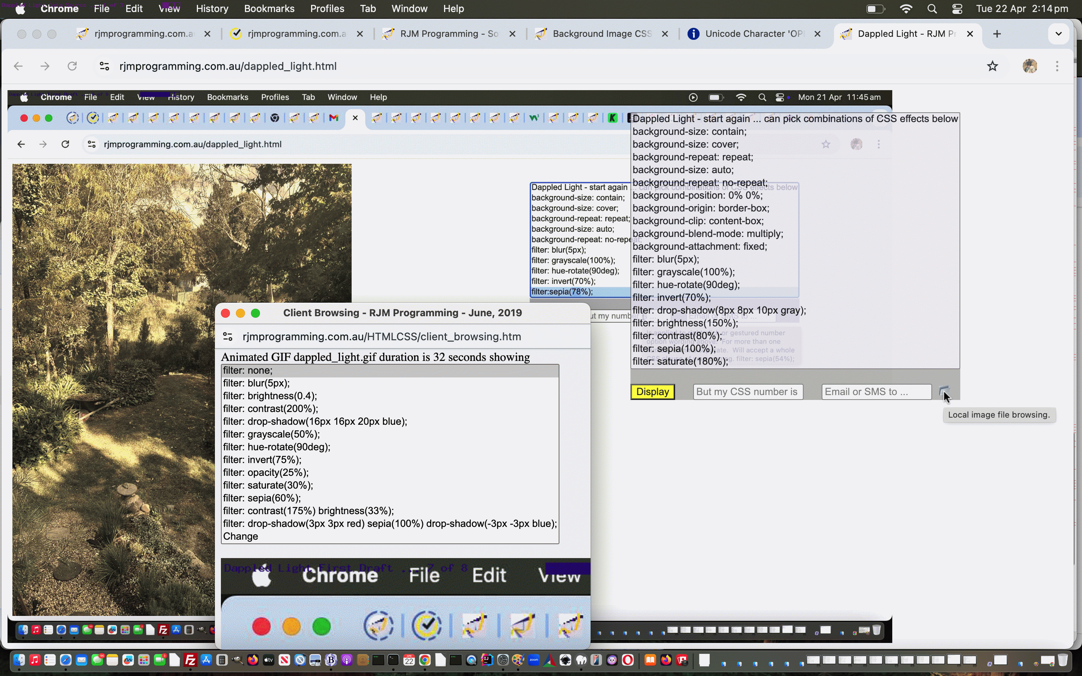Click the browser forward arrow
This screenshot has width=1082, height=676.
(x=45, y=66)
